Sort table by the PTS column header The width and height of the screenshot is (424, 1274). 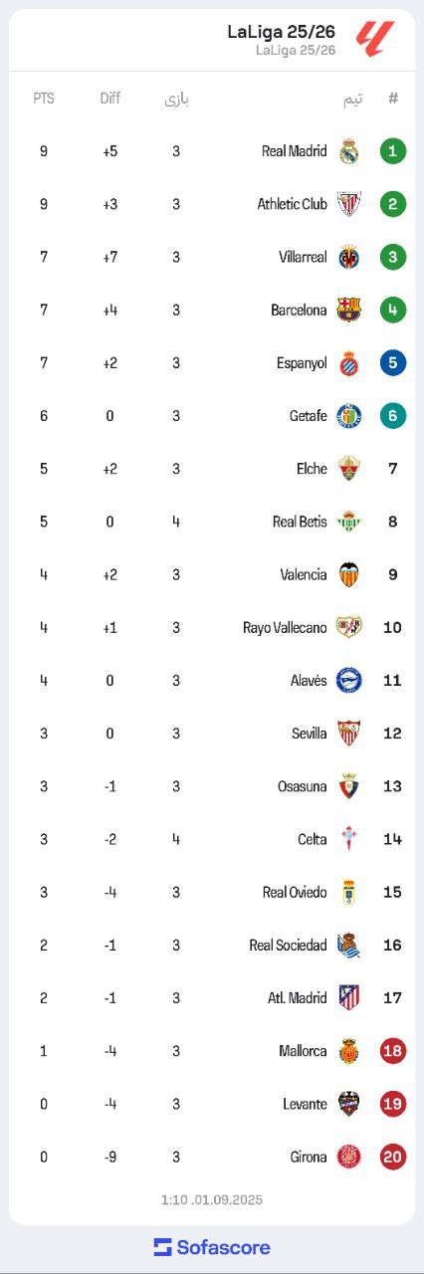pos(44,99)
